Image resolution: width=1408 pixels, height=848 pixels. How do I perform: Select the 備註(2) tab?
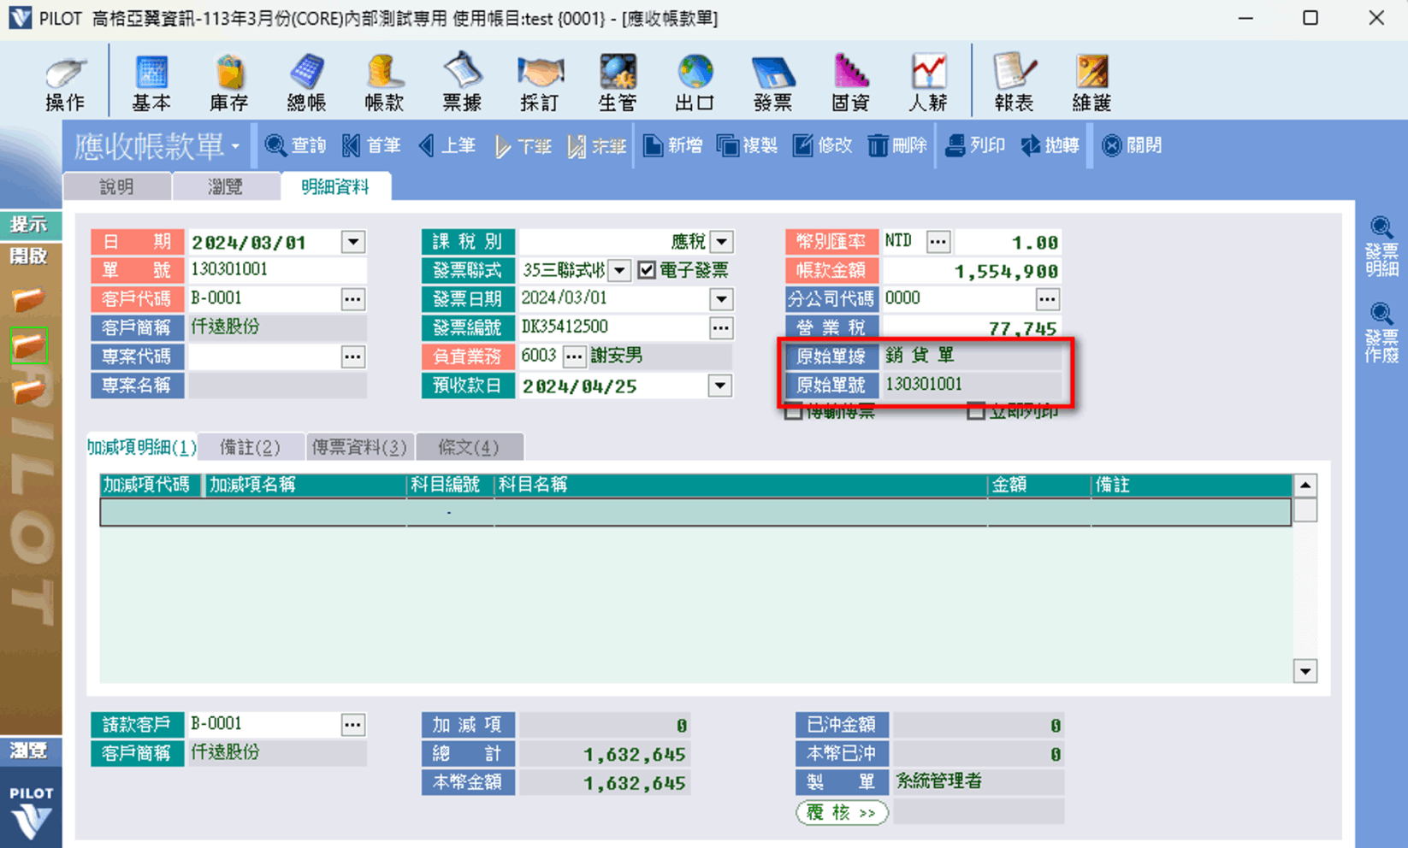250,447
